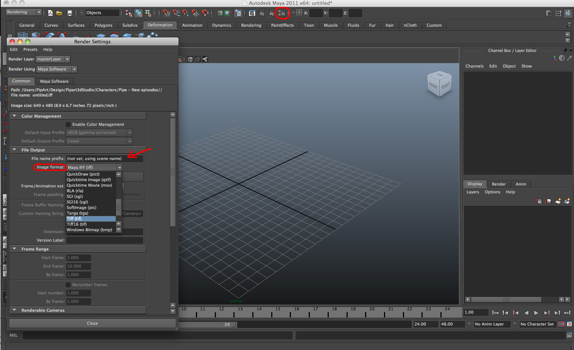Step to the previous keyframe
The height and width of the screenshot is (350, 574).
point(516,313)
